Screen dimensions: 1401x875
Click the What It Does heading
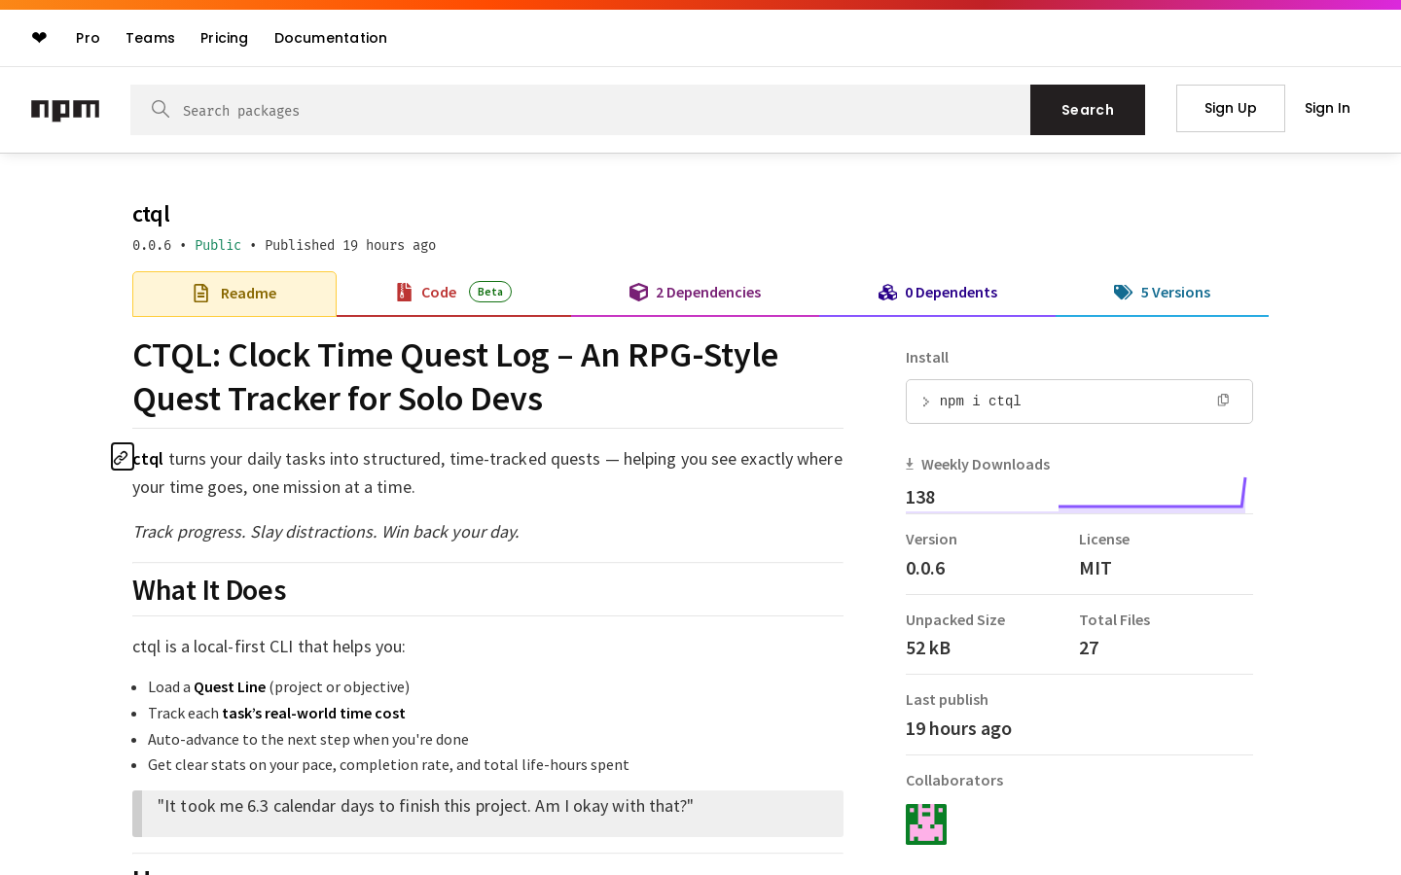point(209,590)
